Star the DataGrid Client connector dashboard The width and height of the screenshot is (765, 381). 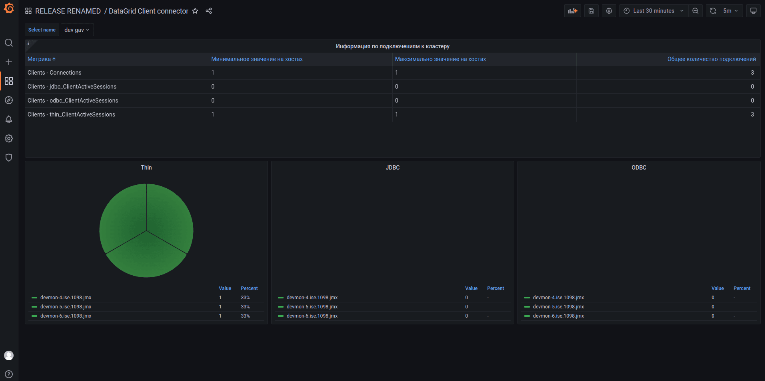(195, 11)
